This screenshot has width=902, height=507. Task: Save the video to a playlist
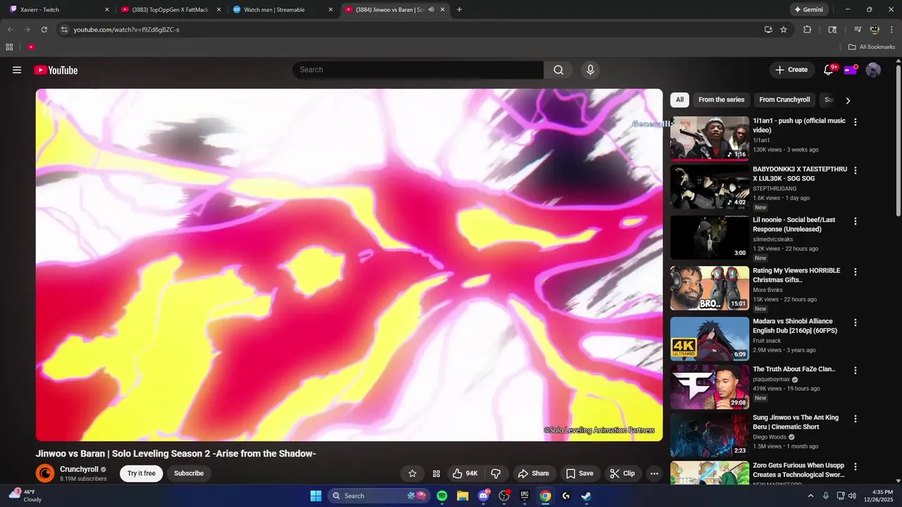pos(579,473)
